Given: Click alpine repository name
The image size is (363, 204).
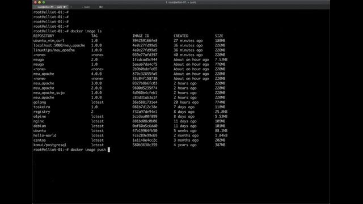Looking at the screenshot, I should (40, 116).
